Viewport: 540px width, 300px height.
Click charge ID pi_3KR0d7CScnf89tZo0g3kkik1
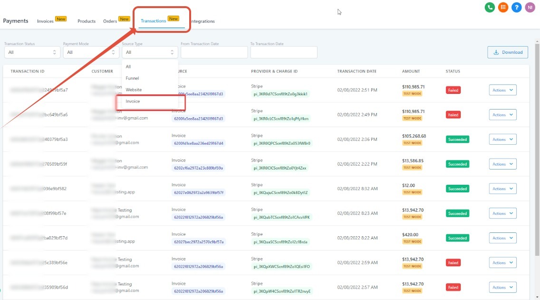coord(280,94)
